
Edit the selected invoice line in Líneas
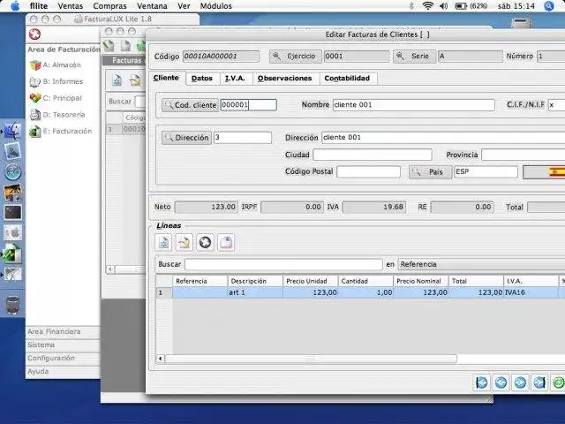pos(185,242)
